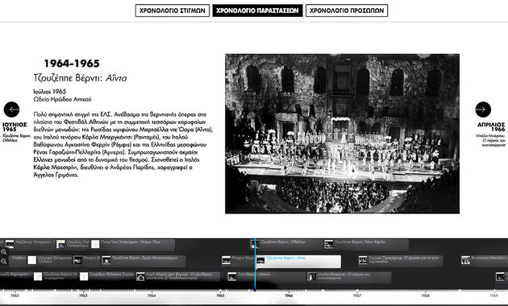Open the Μανόν entry thumbnail icon

click(232, 276)
